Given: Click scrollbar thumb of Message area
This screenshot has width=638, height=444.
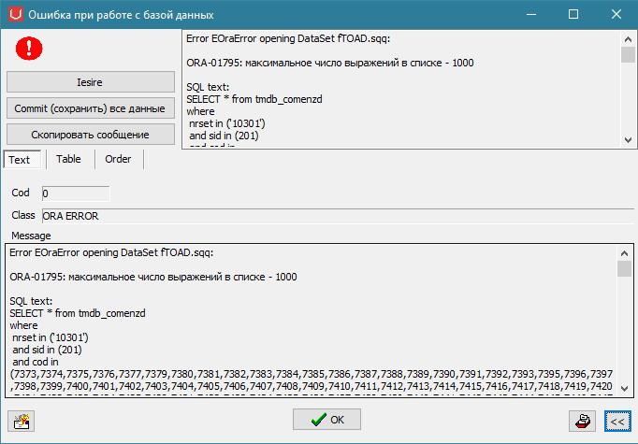Looking at the screenshot, I should [624, 269].
